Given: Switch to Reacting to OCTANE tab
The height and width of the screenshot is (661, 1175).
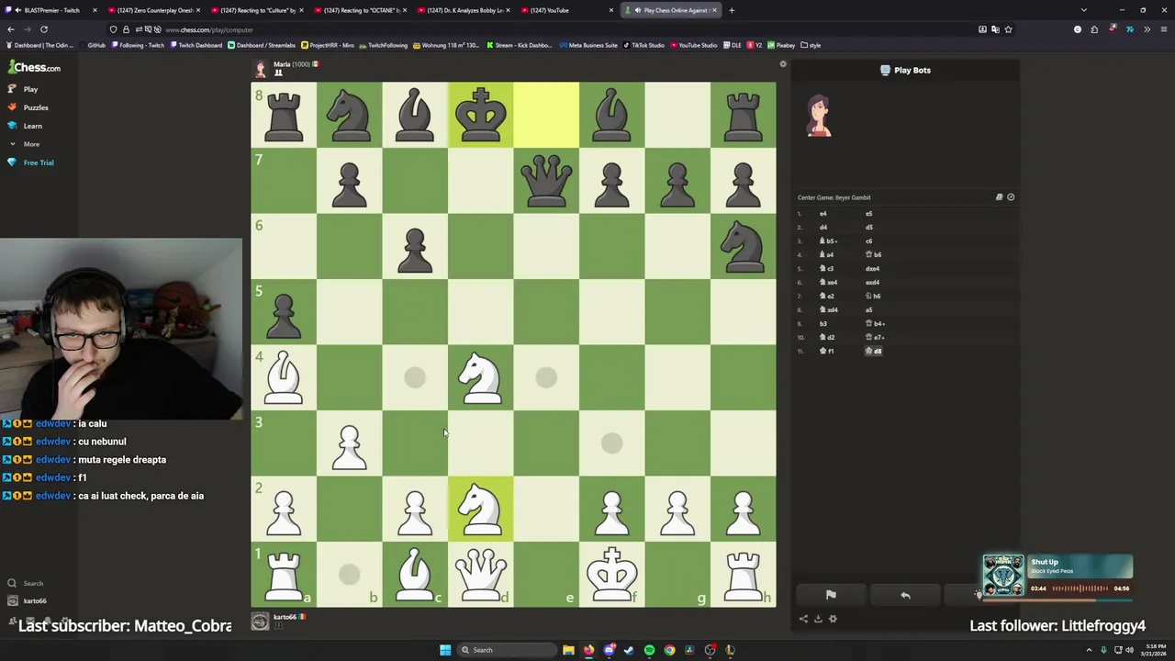Looking at the screenshot, I should (359, 10).
